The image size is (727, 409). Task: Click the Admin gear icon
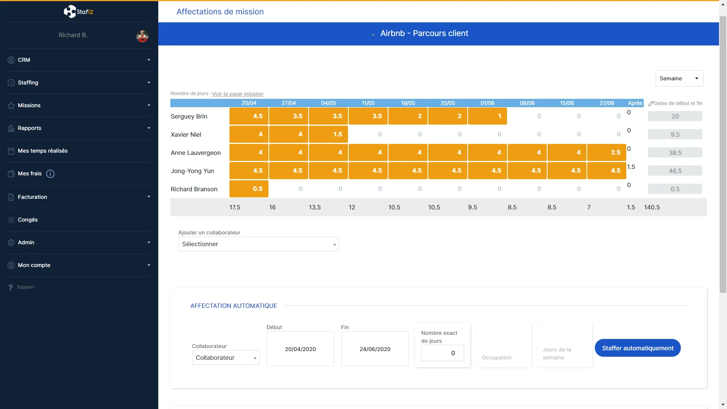tap(11, 242)
